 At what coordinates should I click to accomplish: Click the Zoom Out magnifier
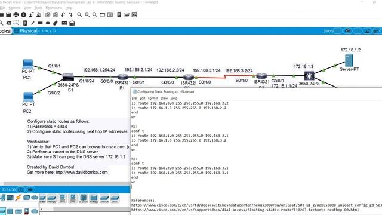coord(95,15)
